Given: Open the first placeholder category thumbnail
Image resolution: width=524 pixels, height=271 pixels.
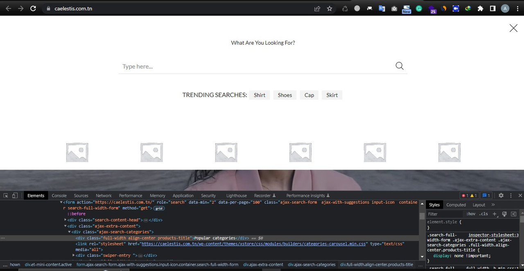Looking at the screenshot, I should 77,152.
